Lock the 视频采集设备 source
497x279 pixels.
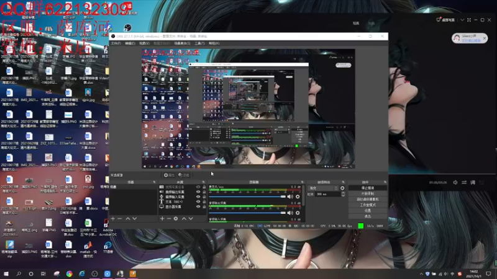(x=204, y=187)
